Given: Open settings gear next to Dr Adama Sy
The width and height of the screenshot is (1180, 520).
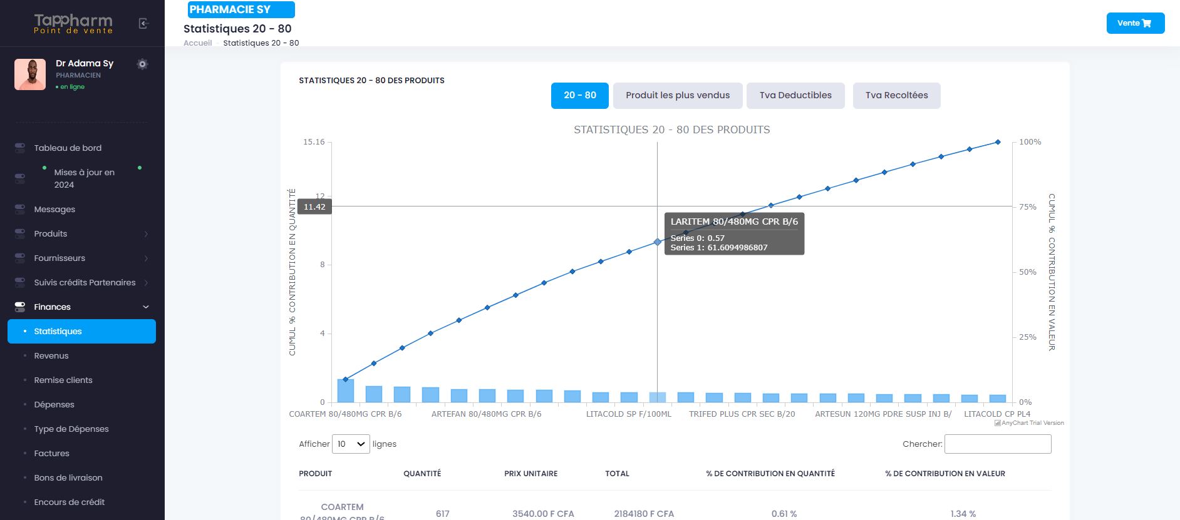Looking at the screenshot, I should point(142,64).
